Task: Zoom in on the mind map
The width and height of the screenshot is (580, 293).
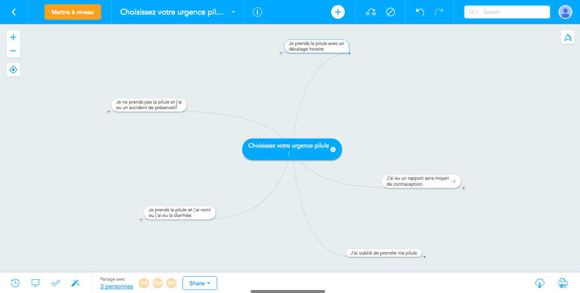Action: point(13,37)
